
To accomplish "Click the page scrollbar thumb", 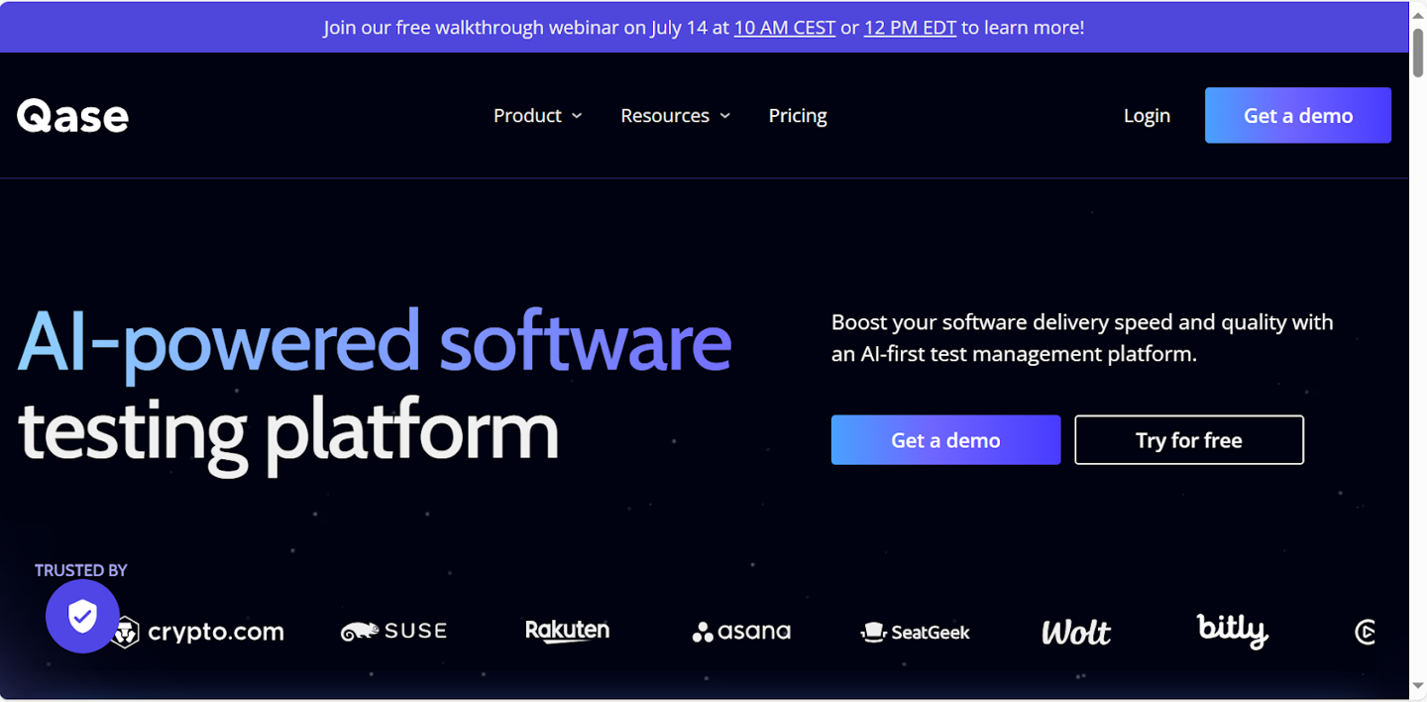I will tap(1418, 52).
